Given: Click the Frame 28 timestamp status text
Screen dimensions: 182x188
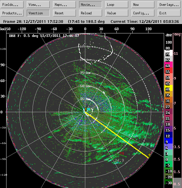Looking at the screenshot, I should (33, 22).
